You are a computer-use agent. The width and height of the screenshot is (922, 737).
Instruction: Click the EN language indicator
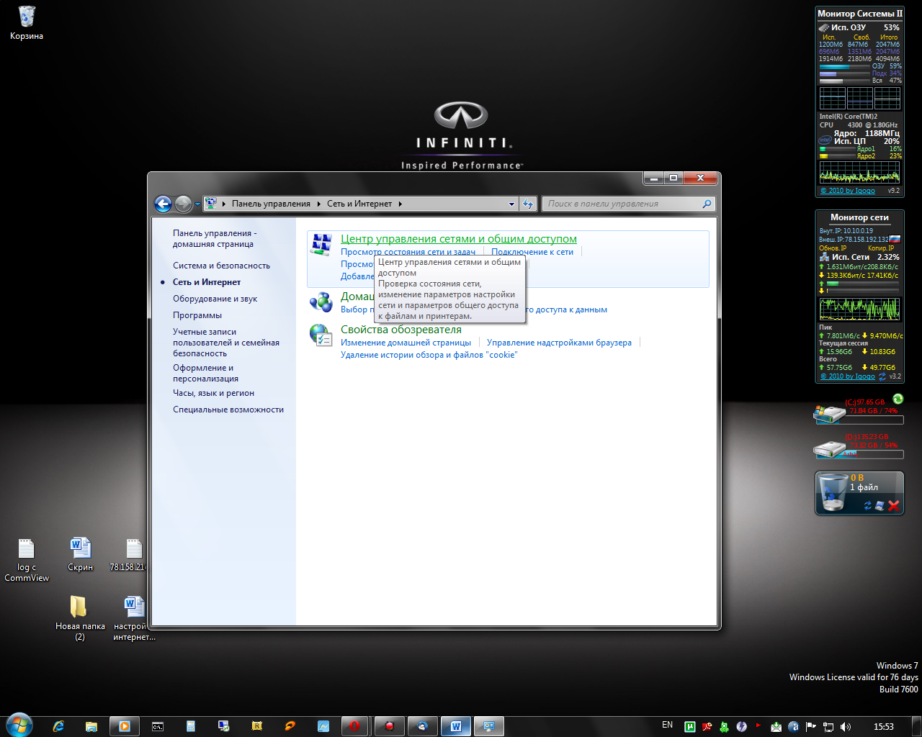pyautogui.click(x=667, y=725)
